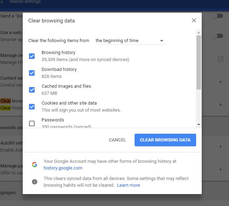Open the history.google.com link

[63, 168]
